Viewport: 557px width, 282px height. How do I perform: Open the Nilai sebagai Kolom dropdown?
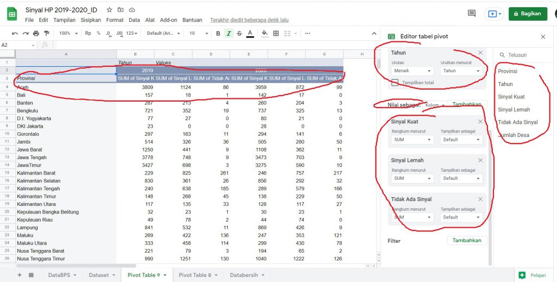(435, 105)
